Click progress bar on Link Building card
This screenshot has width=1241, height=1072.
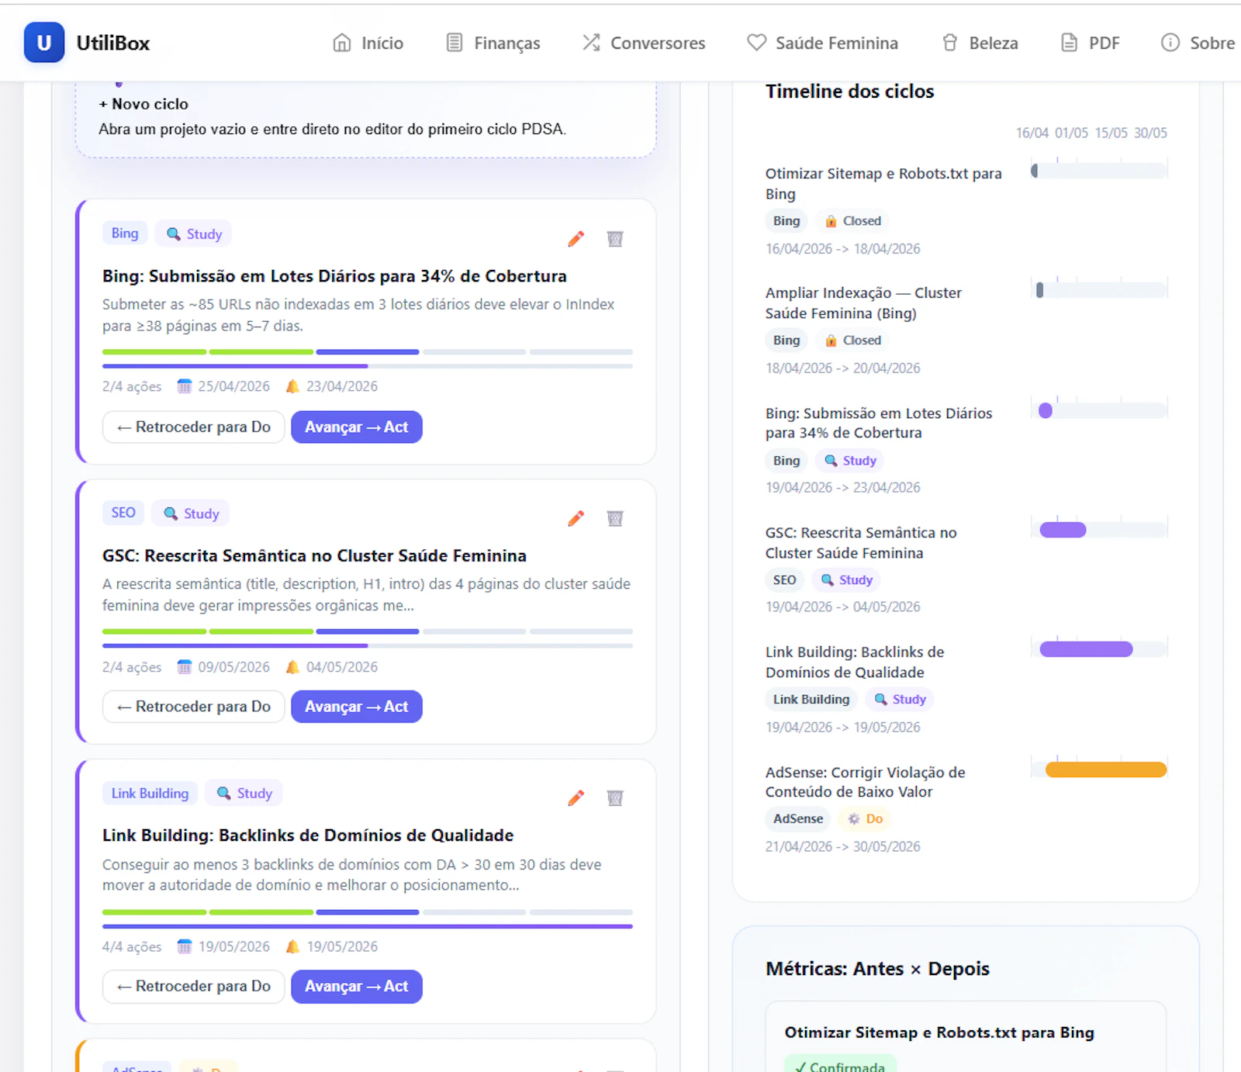[368, 926]
